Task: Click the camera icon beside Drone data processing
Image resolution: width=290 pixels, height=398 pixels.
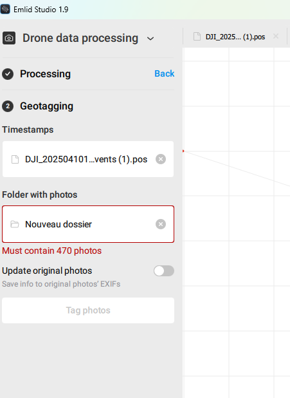Action: [9, 38]
